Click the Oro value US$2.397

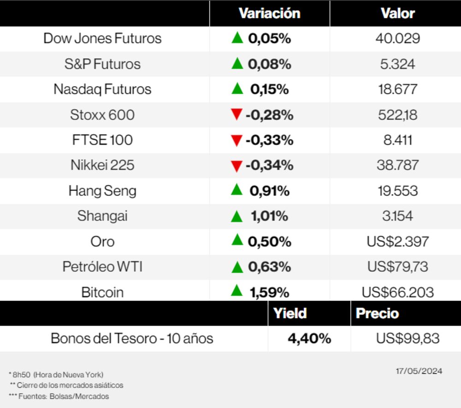point(398,241)
